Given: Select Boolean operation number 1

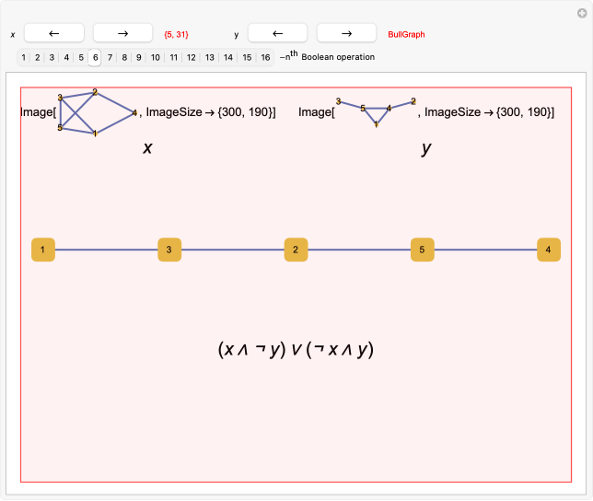Looking at the screenshot, I should point(23,57).
